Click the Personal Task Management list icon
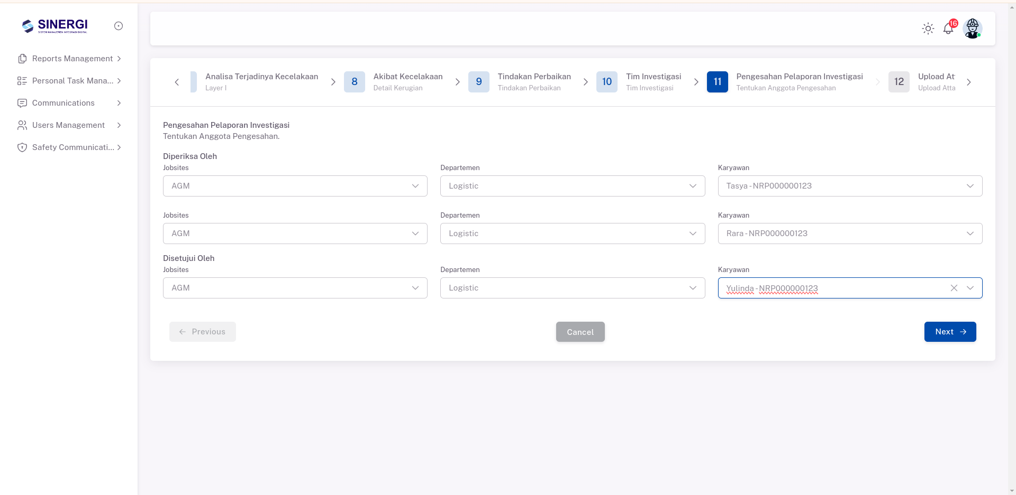Screen dimensions: 1016x495 pos(22,81)
